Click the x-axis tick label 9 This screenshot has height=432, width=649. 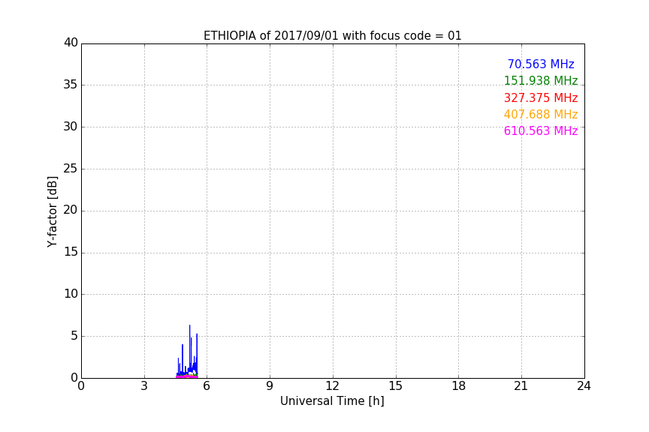tap(270, 386)
